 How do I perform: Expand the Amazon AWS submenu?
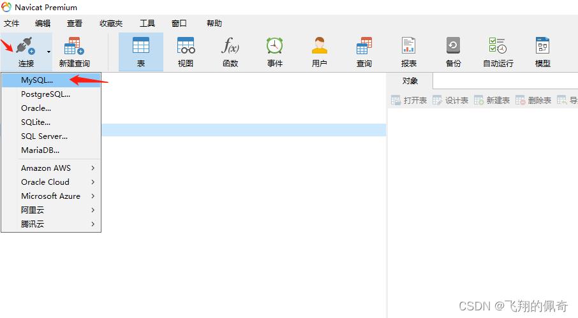point(51,168)
